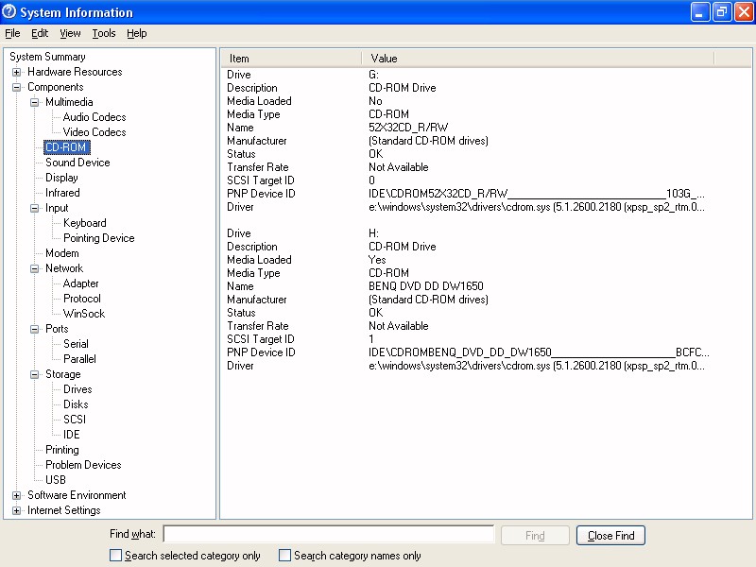Expand the Hardware Resources tree node
This screenshot has width=756, height=567.
(16, 72)
